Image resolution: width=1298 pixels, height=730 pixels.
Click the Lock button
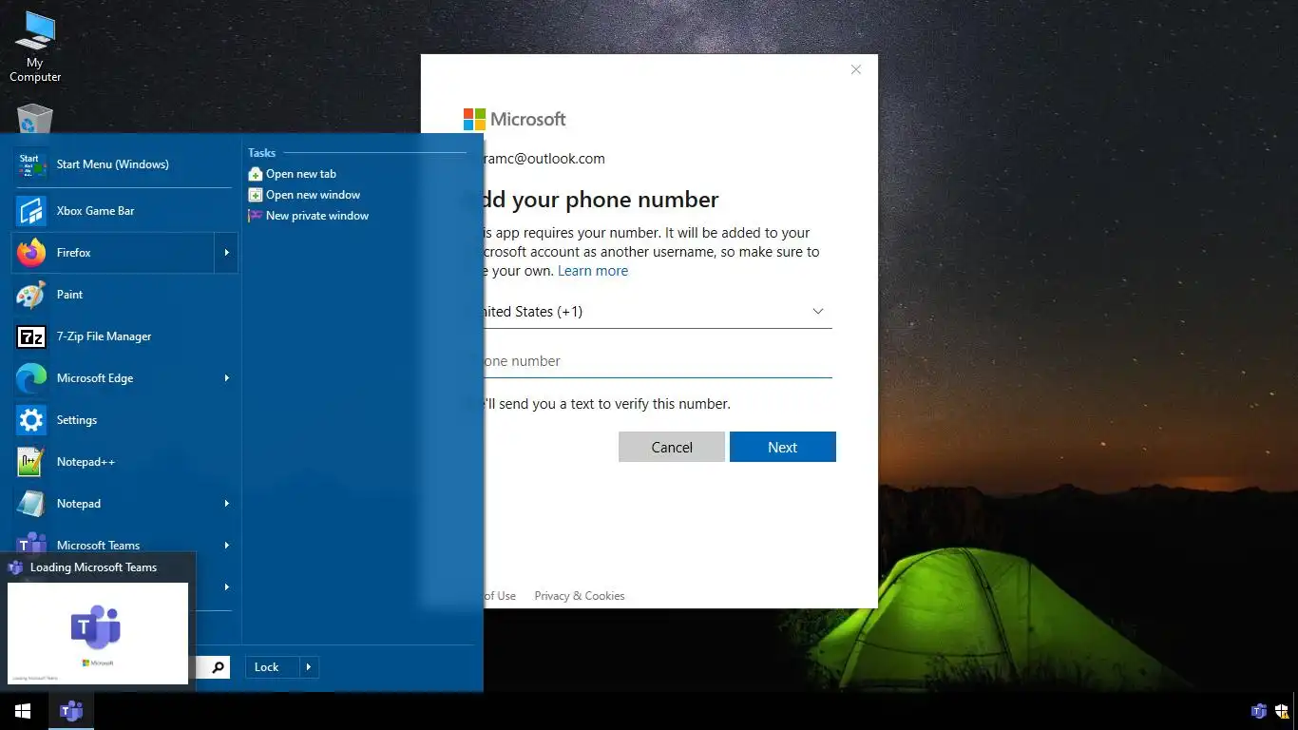[272, 667]
